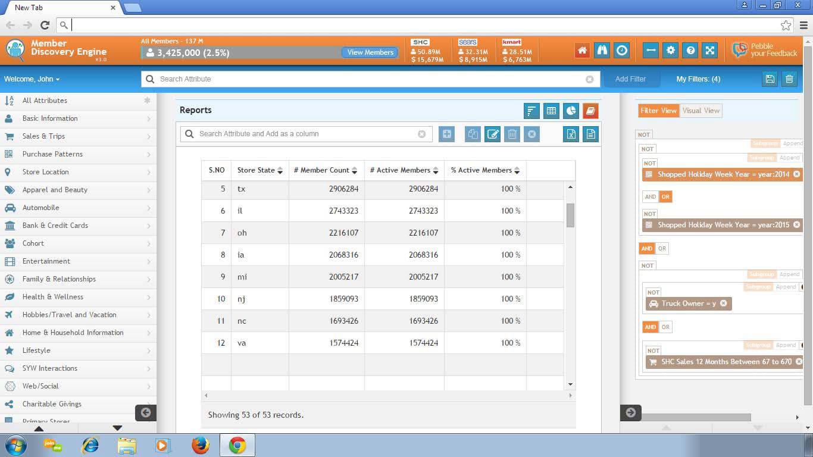Viewport: 813px width, 457px height.
Task: Save current filters using the disk icon
Action: coord(770,79)
